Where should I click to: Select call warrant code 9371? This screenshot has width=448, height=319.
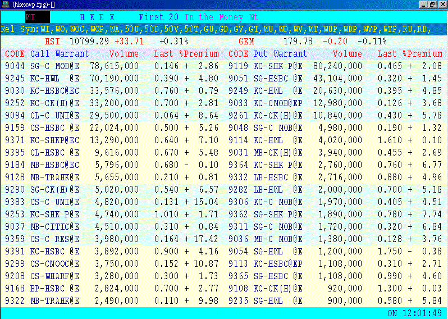pyautogui.click(x=15, y=140)
